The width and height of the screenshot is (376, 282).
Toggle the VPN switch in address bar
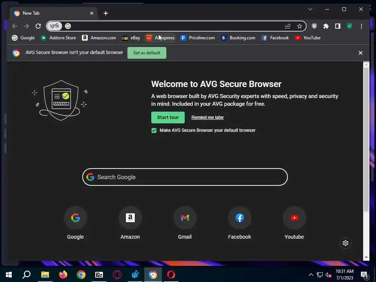click(x=54, y=26)
